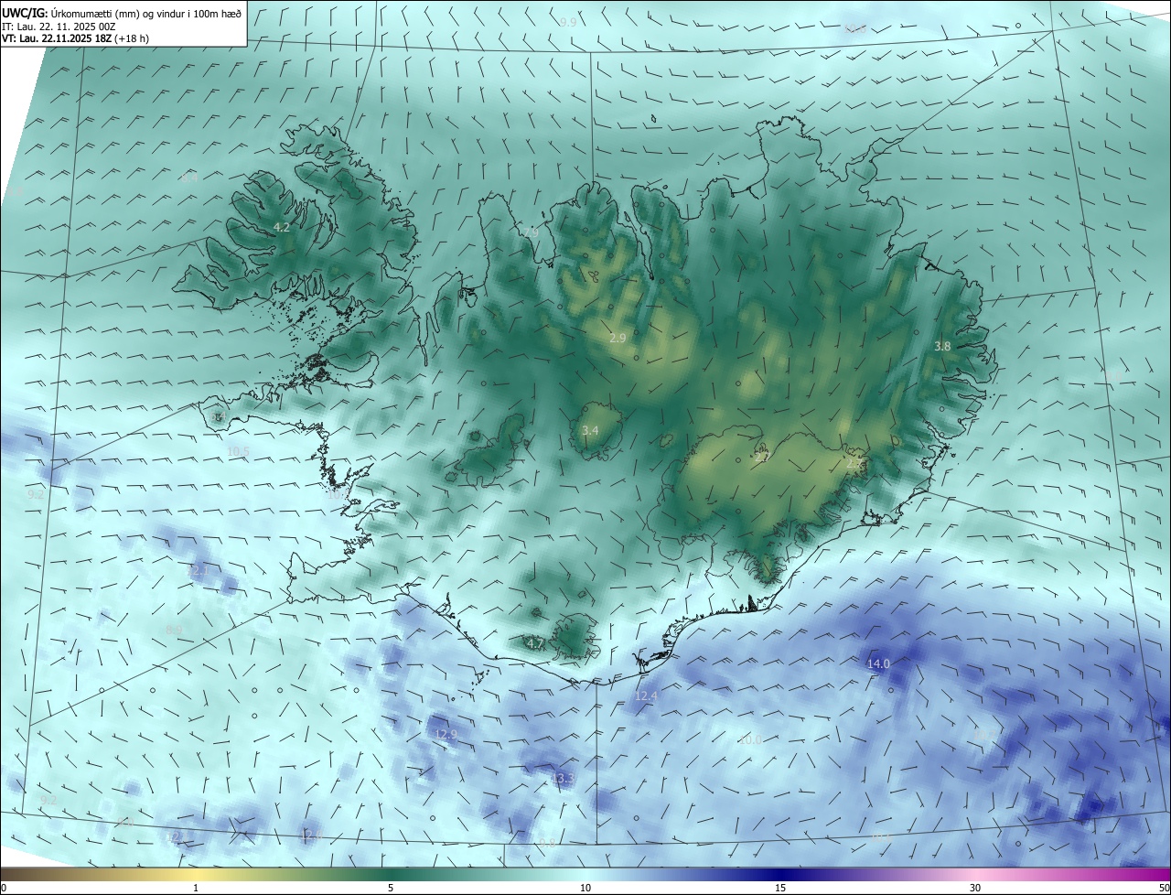Click the 8.9 value in the southwest sea
The width and height of the screenshot is (1171, 895).
pyautogui.click(x=174, y=630)
